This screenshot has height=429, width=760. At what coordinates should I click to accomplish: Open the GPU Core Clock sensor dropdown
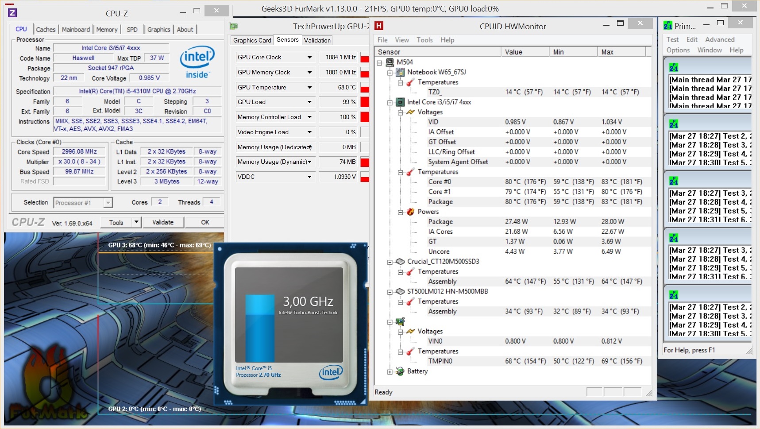coord(309,58)
